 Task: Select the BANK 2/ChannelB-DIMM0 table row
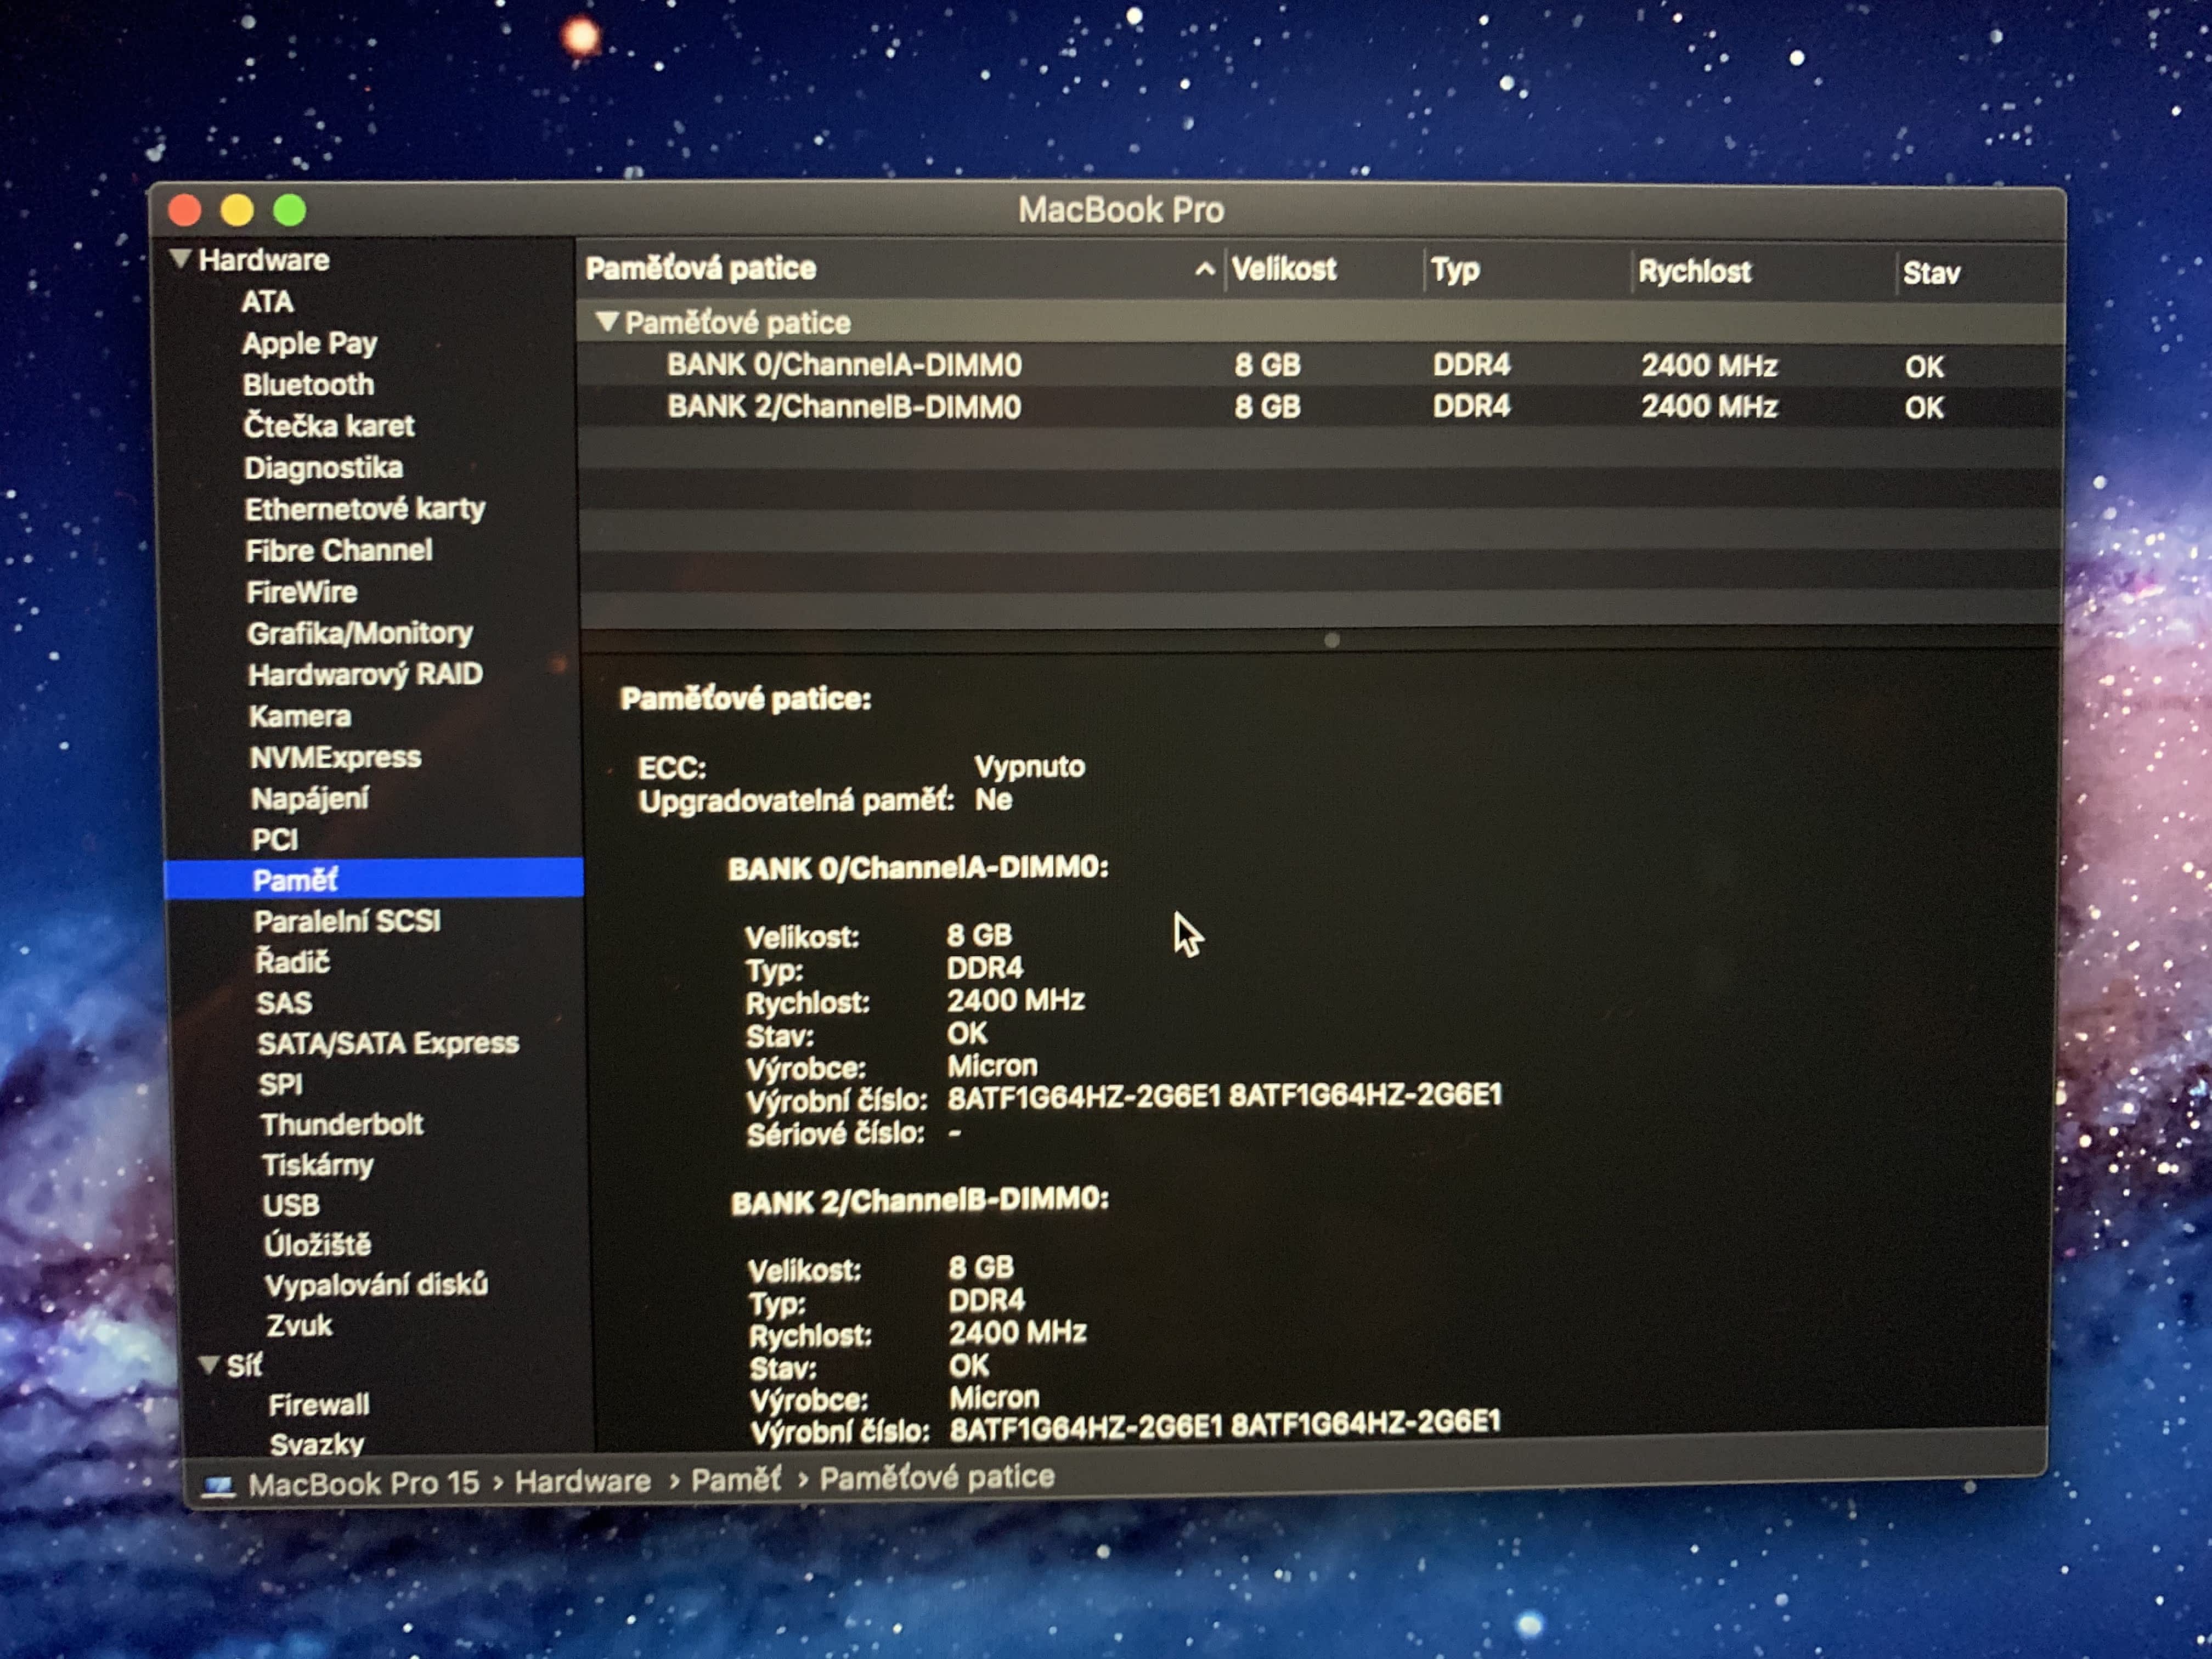tap(844, 407)
